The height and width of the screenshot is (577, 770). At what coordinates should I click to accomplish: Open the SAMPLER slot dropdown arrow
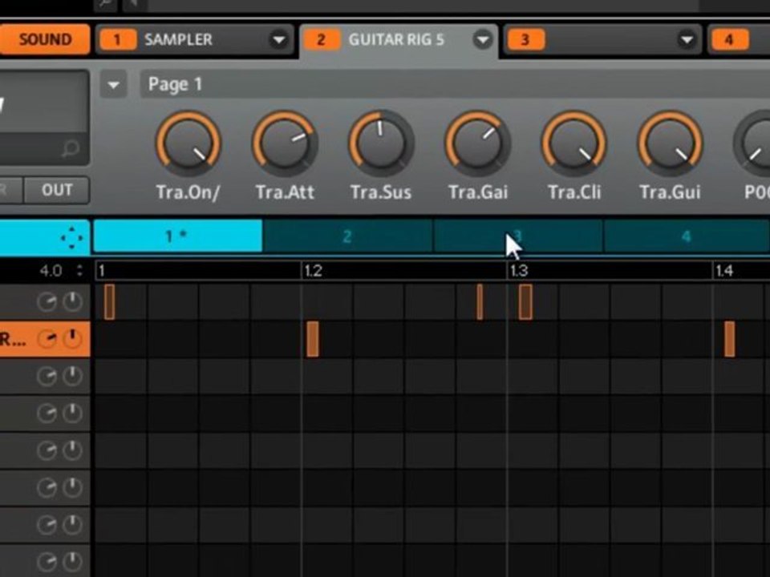(x=278, y=40)
